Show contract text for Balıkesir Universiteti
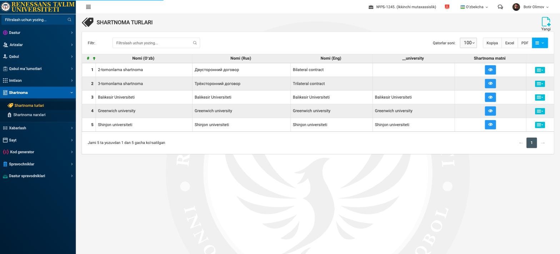 click(490, 97)
